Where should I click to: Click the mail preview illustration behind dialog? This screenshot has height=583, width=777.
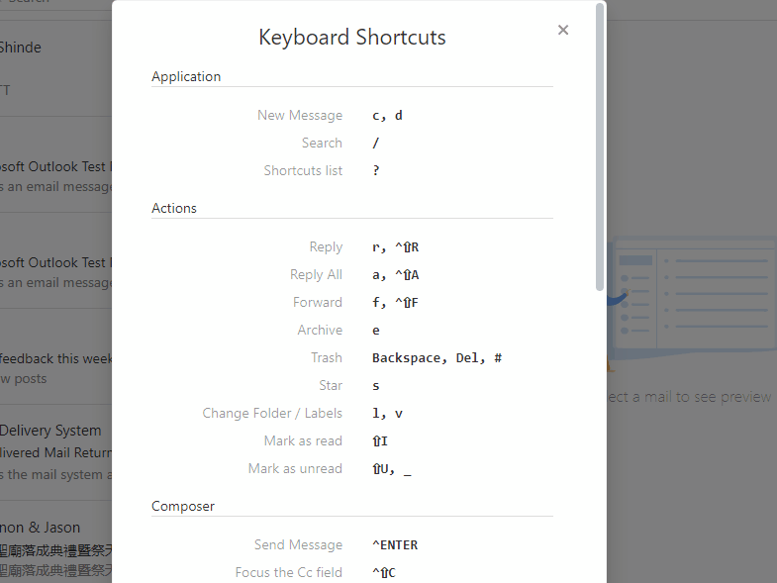point(692,303)
